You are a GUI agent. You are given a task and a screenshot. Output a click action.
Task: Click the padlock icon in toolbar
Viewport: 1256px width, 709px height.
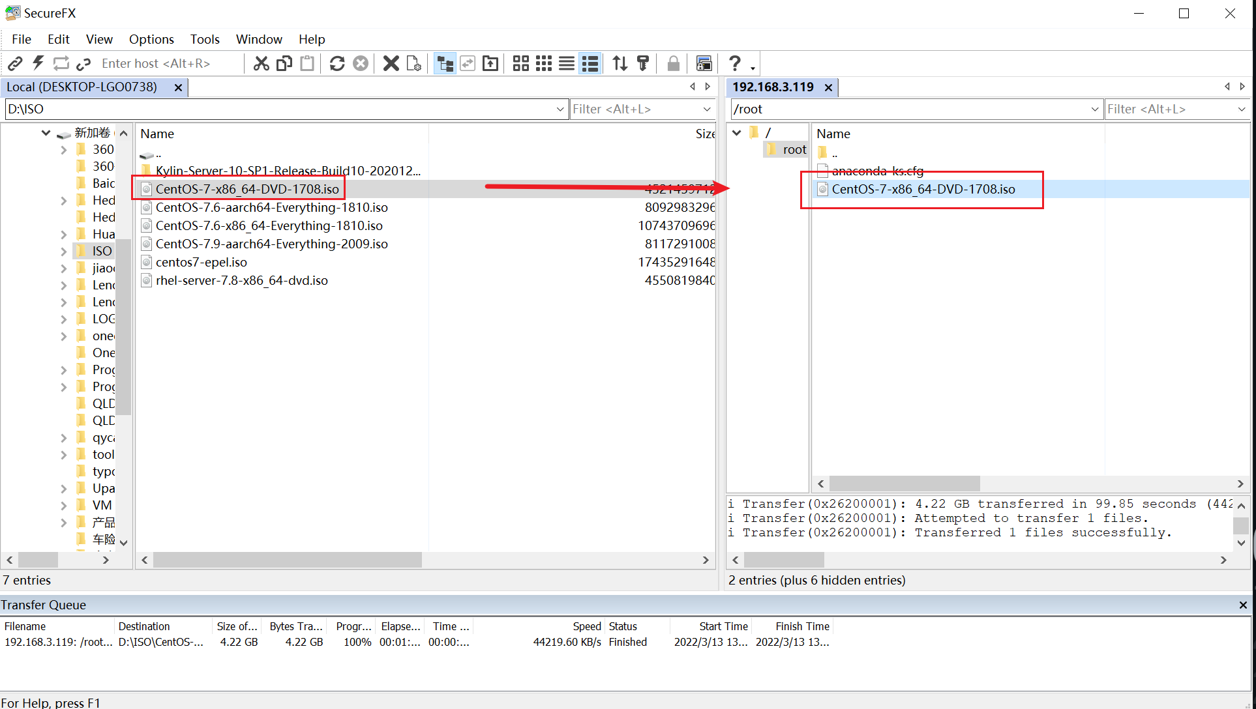(674, 63)
